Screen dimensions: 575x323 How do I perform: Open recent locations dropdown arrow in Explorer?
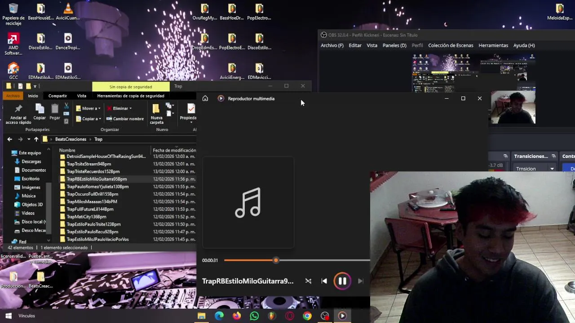28,139
